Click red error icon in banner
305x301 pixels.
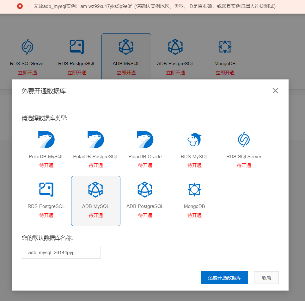(x=20, y=6)
